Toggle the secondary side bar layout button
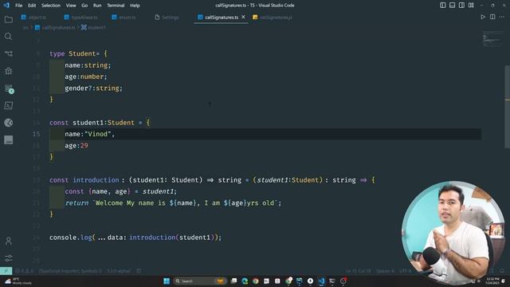Image resolution: width=510 pixels, height=287 pixels. (x=461, y=6)
